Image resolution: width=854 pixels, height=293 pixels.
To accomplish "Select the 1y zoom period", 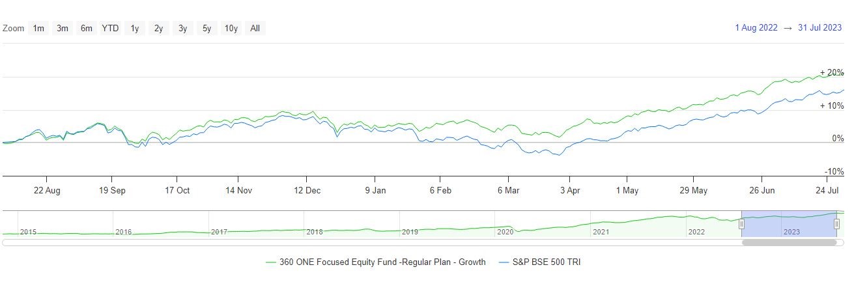I will coord(135,28).
